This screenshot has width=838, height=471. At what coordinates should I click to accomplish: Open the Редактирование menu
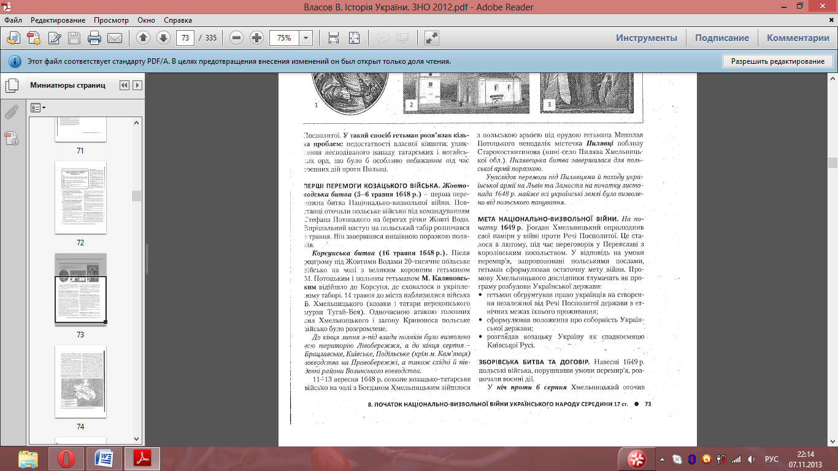pos(58,20)
